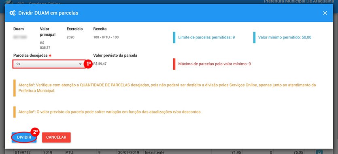The width and height of the screenshot is (338, 154).
Task: Open the Parcelas desejadas 9x dropdown
Action: tap(49, 64)
